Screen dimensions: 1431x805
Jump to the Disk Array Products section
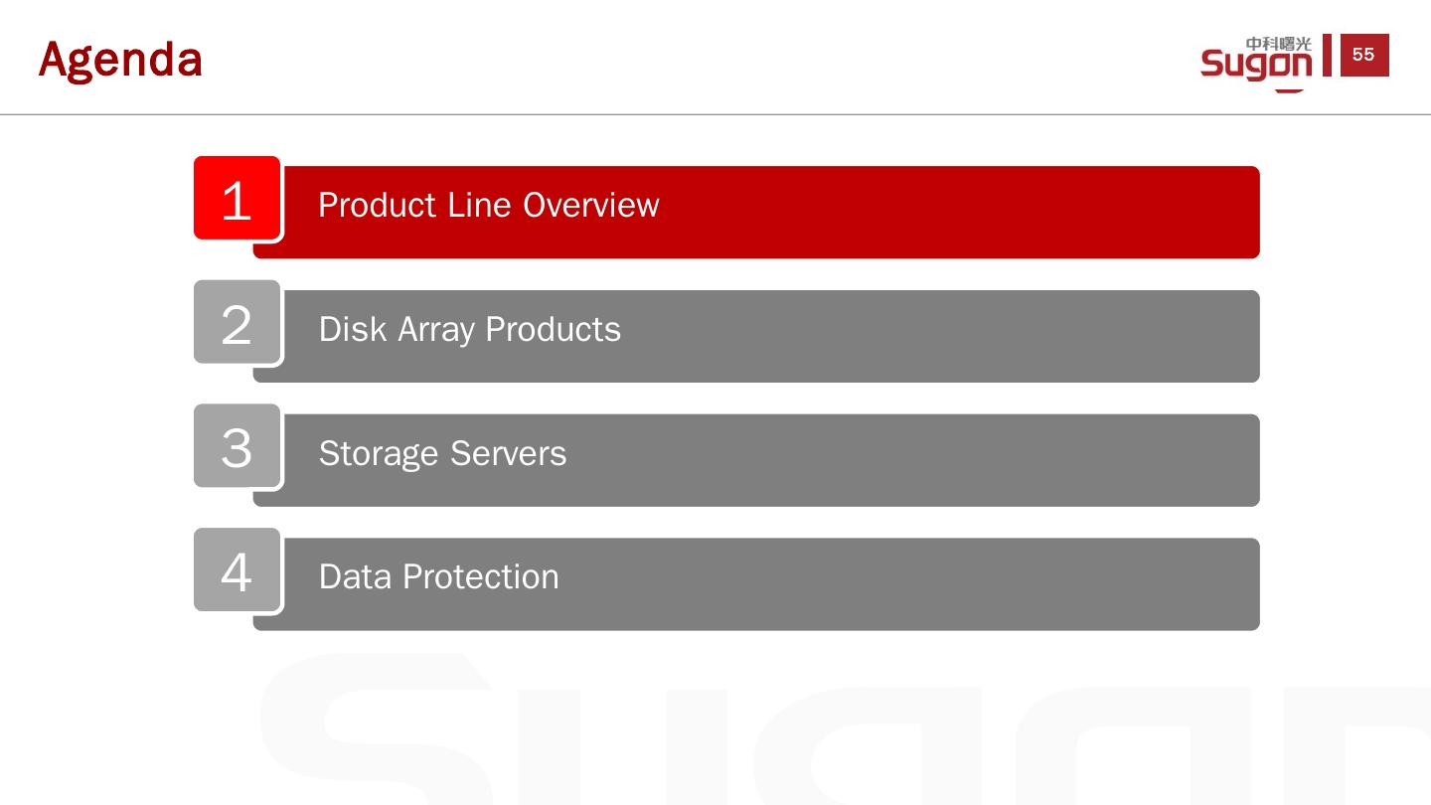[x=469, y=330]
